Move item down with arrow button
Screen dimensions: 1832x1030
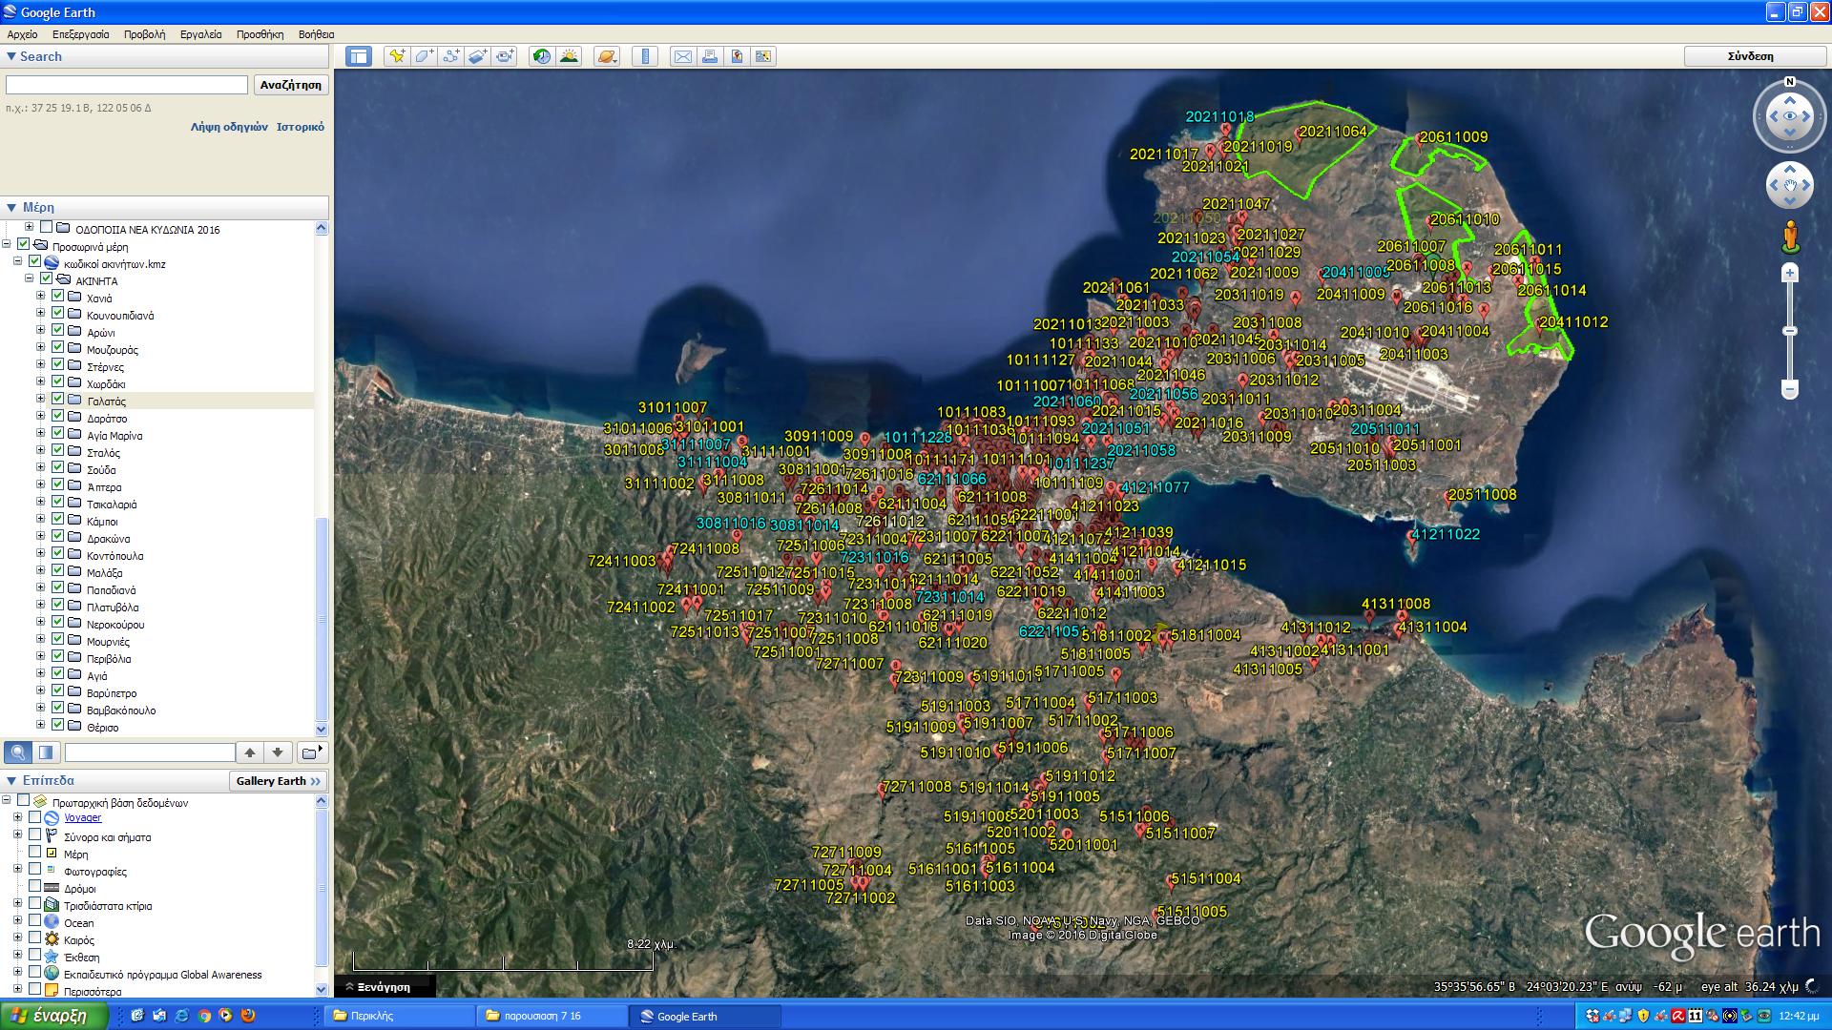coord(278,752)
